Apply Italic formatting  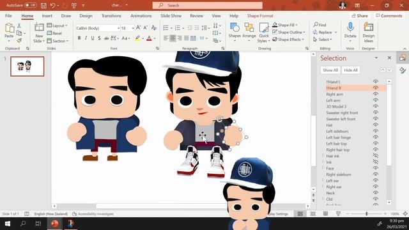pyautogui.click(x=86, y=38)
